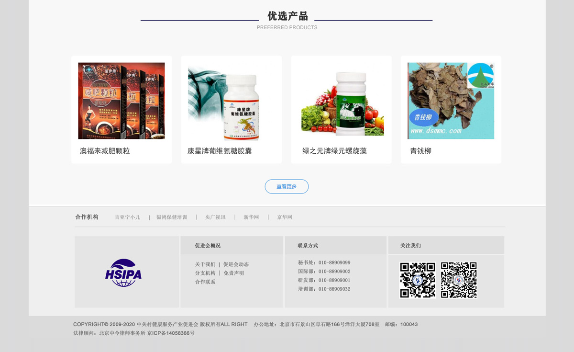Click the HSIPA logo in footer
574x352 pixels.
[x=123, y=273]
